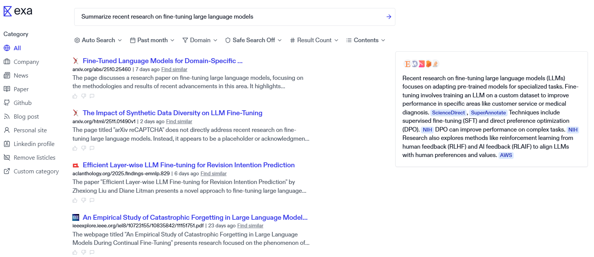Click comment icon under Efficient Layer-wise result
Screen dimensions: 594x257
pos(92,200)
